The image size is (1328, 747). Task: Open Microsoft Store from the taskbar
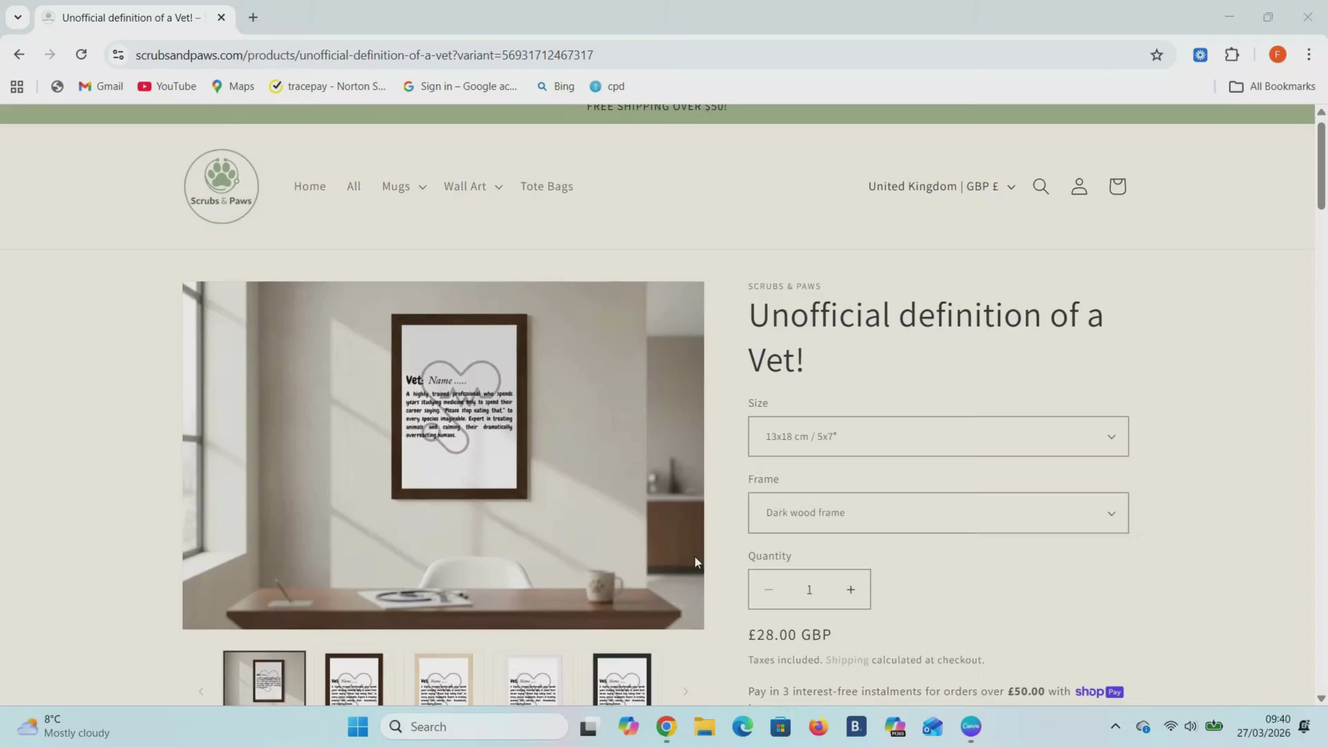781,727
